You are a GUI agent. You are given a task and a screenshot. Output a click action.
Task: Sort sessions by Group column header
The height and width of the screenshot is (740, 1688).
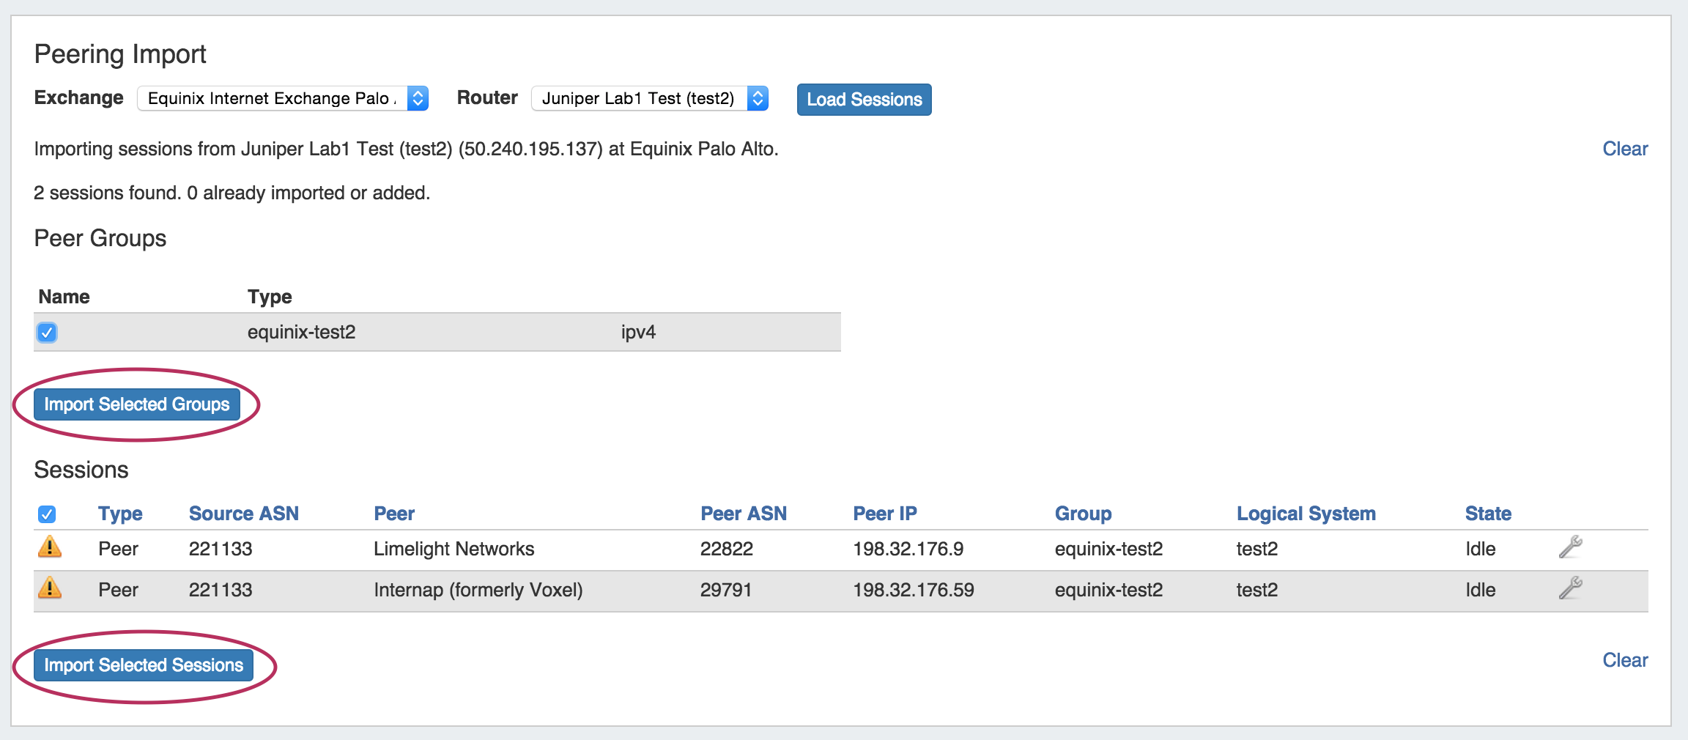pyautogui.click(x=1083, y=514)
